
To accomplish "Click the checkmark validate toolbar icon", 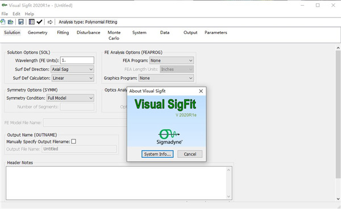I will coord(39,22).
